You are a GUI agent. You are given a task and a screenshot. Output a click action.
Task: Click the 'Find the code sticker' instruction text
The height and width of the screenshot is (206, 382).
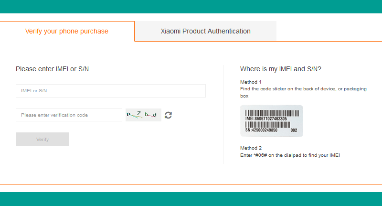(x=303, y=92)
